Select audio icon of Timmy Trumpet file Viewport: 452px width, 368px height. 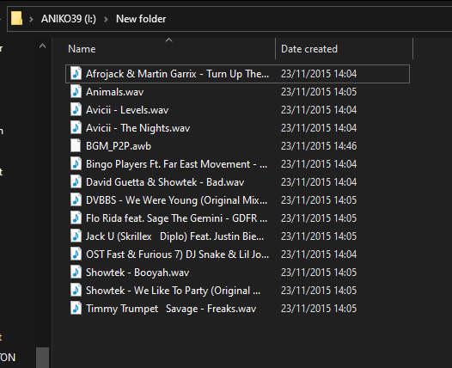76,309
